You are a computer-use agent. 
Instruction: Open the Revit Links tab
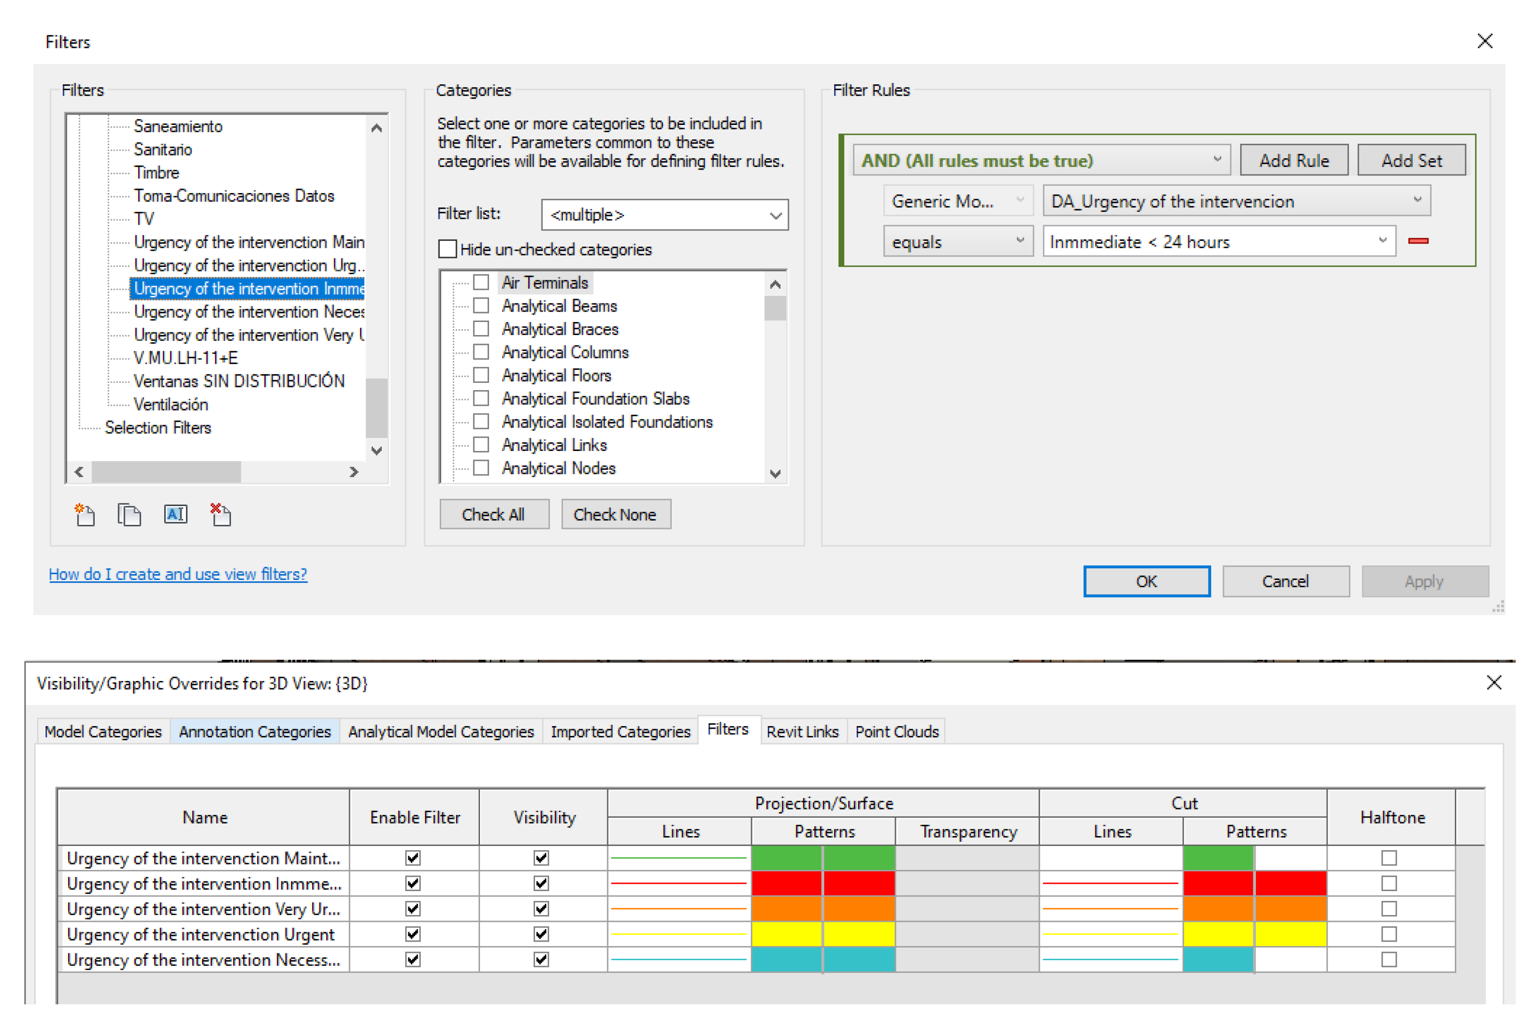point(802,732)
